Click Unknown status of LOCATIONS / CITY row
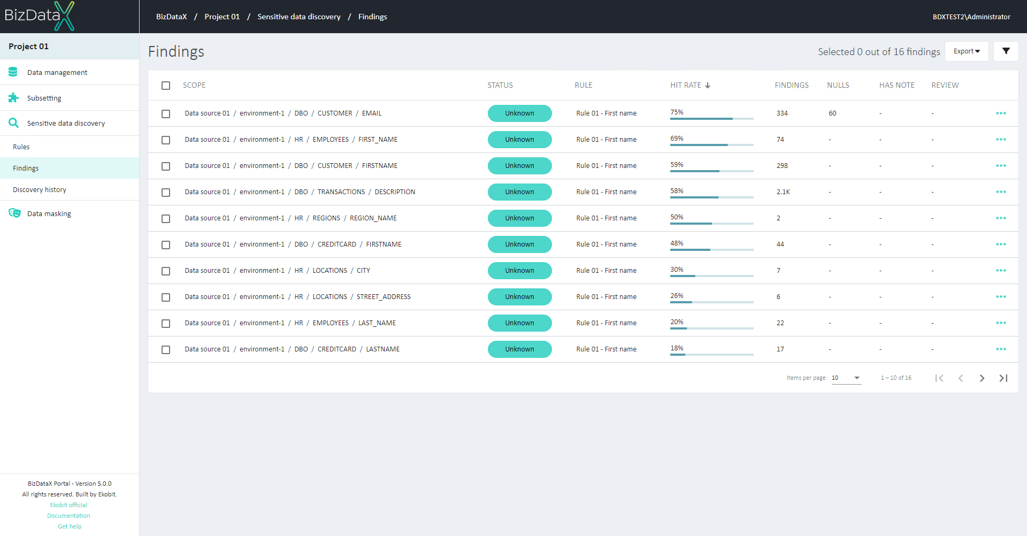1027x536 pixels. pos(520,271)
